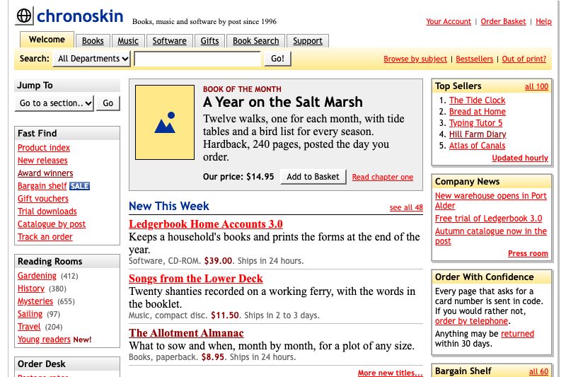Open the Bestsellers link
566x377 pixels.
click(x=474, y=59)
